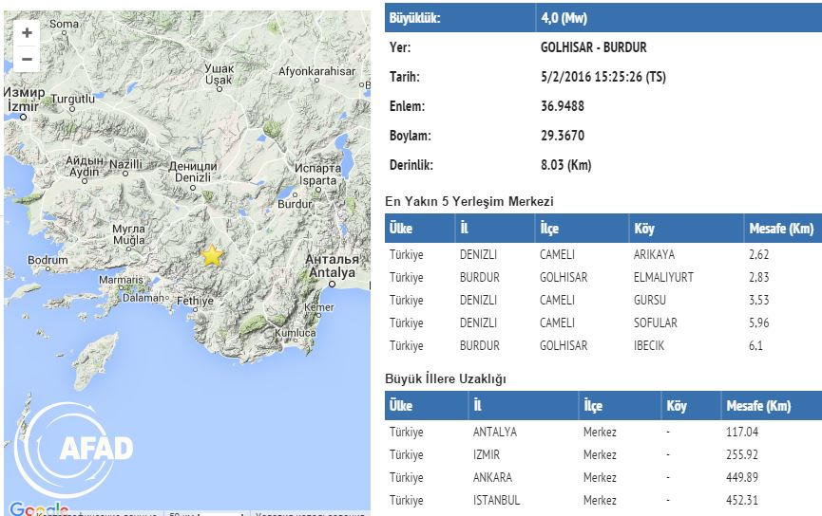Click İl header in the major cities table

478,406
